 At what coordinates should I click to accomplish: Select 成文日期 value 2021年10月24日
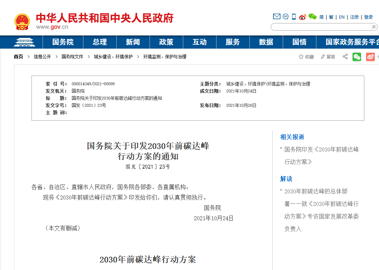click(241, 91)
